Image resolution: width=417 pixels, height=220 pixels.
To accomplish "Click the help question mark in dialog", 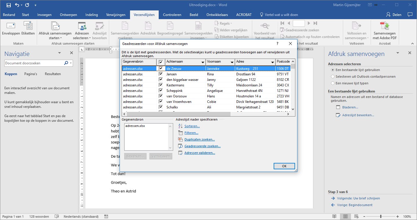I will [x=277, y=44].
